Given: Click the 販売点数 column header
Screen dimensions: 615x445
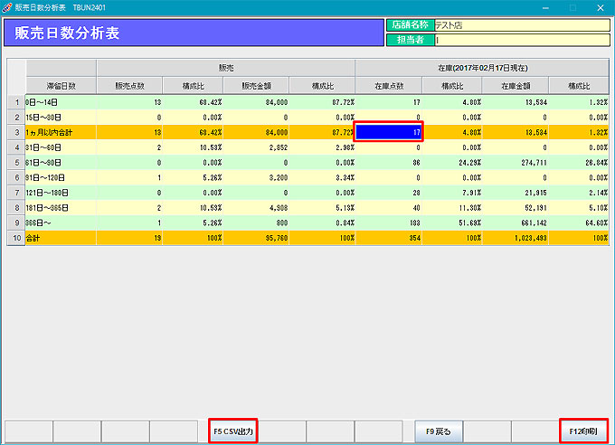Looking at the screenshot, I should point(128,86).
